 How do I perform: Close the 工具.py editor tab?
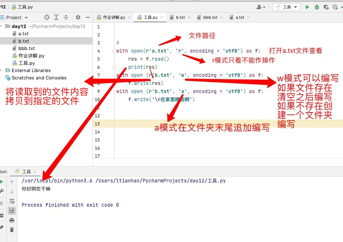click(x=162, y=17)
